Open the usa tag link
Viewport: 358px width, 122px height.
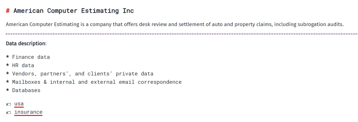[x=19, y=104]
